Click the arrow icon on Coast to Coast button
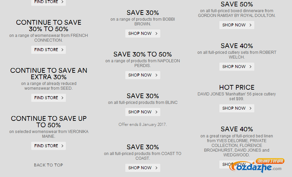 (x=157, y=168)
